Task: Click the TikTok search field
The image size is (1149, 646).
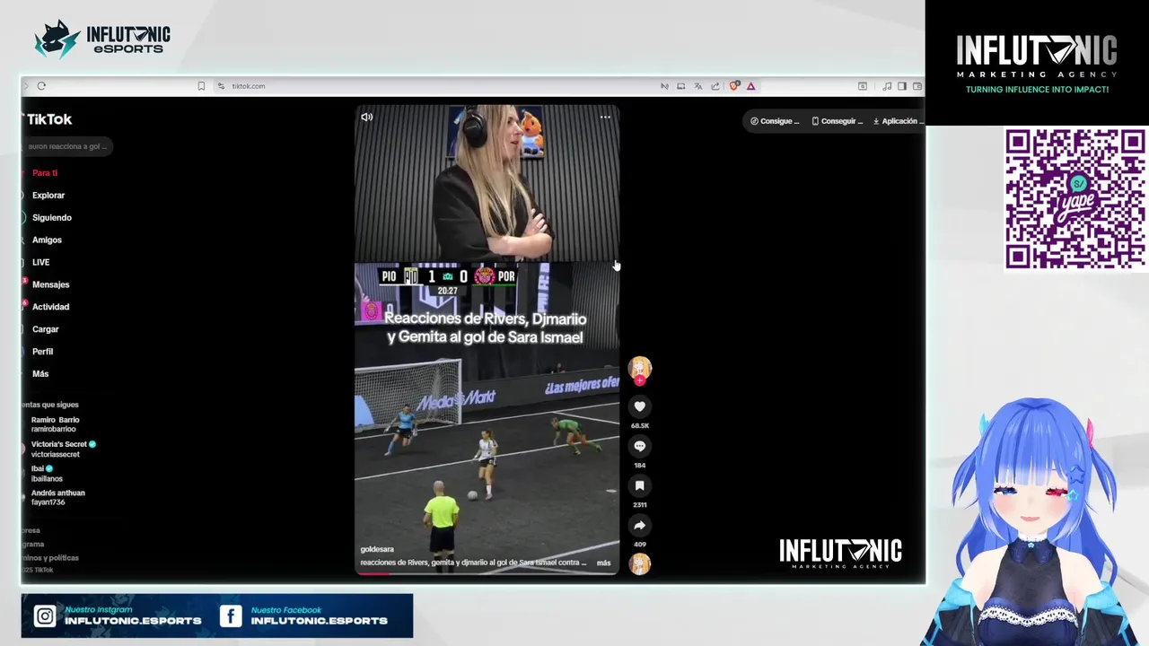Action: tap(67, 146)
